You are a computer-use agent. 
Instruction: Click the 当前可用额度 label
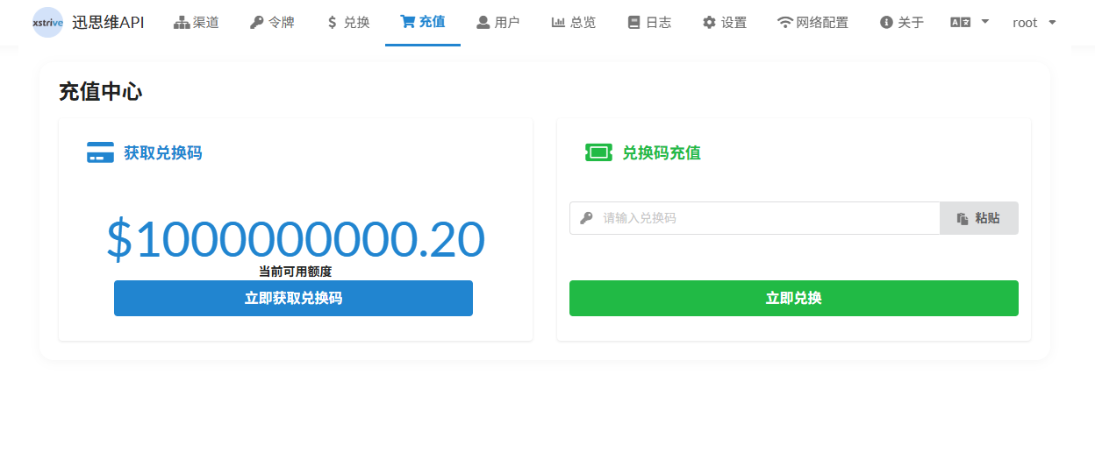(296, 272)
